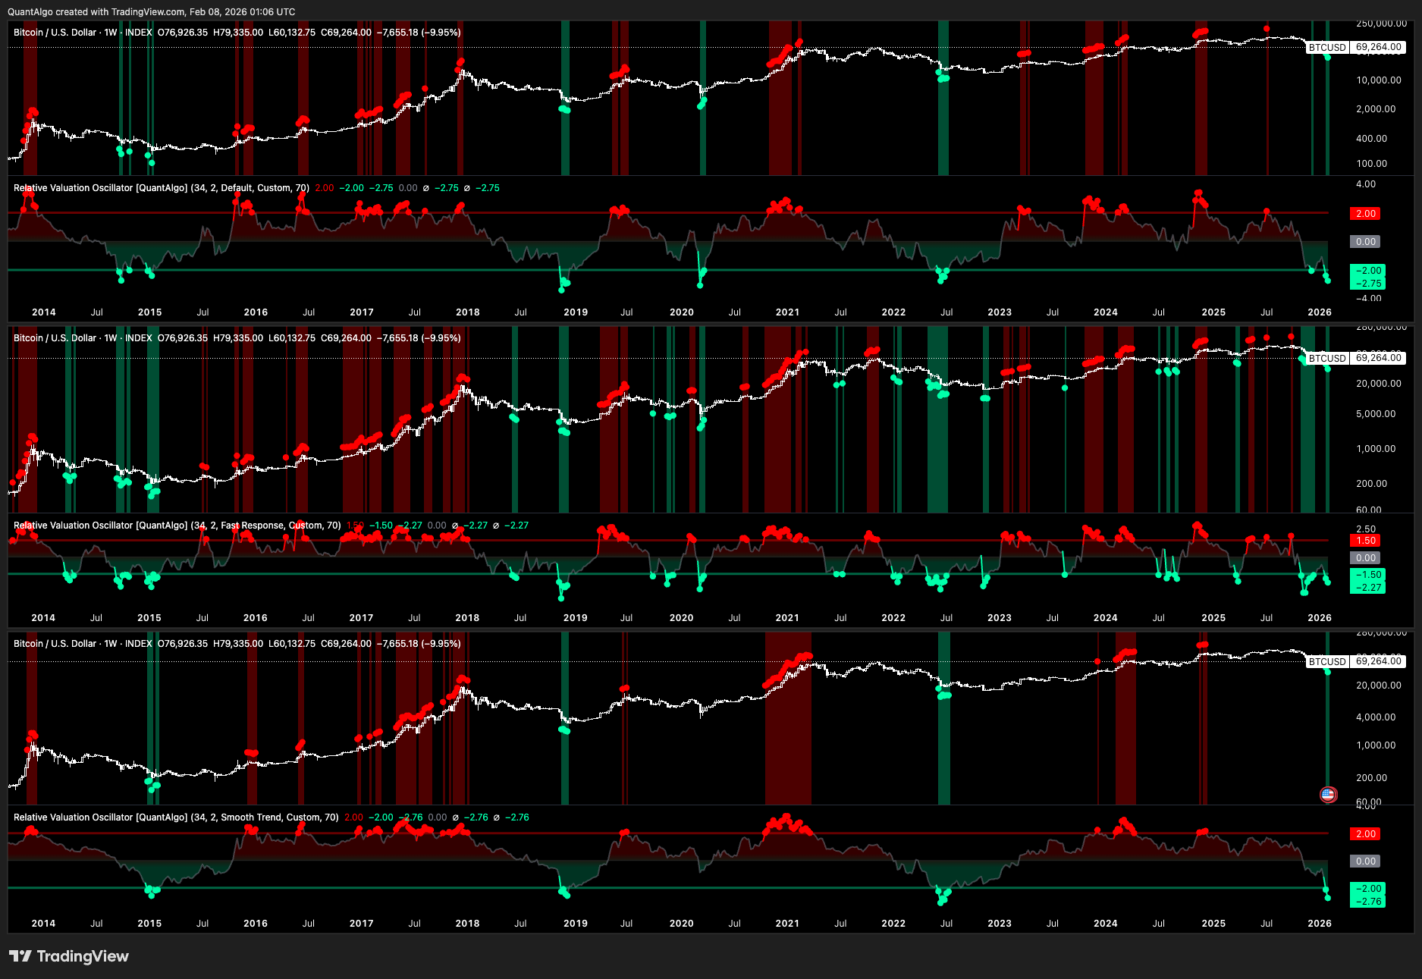The height and width of the screenshot is (979, 1422).
Task: Click 2025 on the Smooth Trend time axis
Action: pyautogui.click(x=1213, y=924)
